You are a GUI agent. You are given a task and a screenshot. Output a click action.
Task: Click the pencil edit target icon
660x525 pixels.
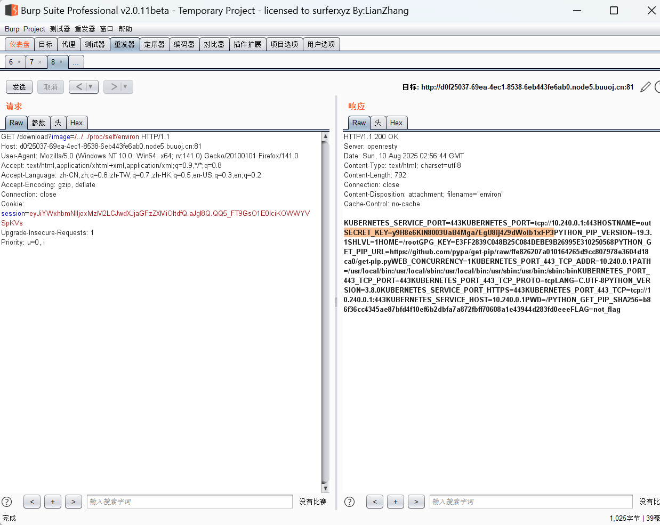(646, 87)
